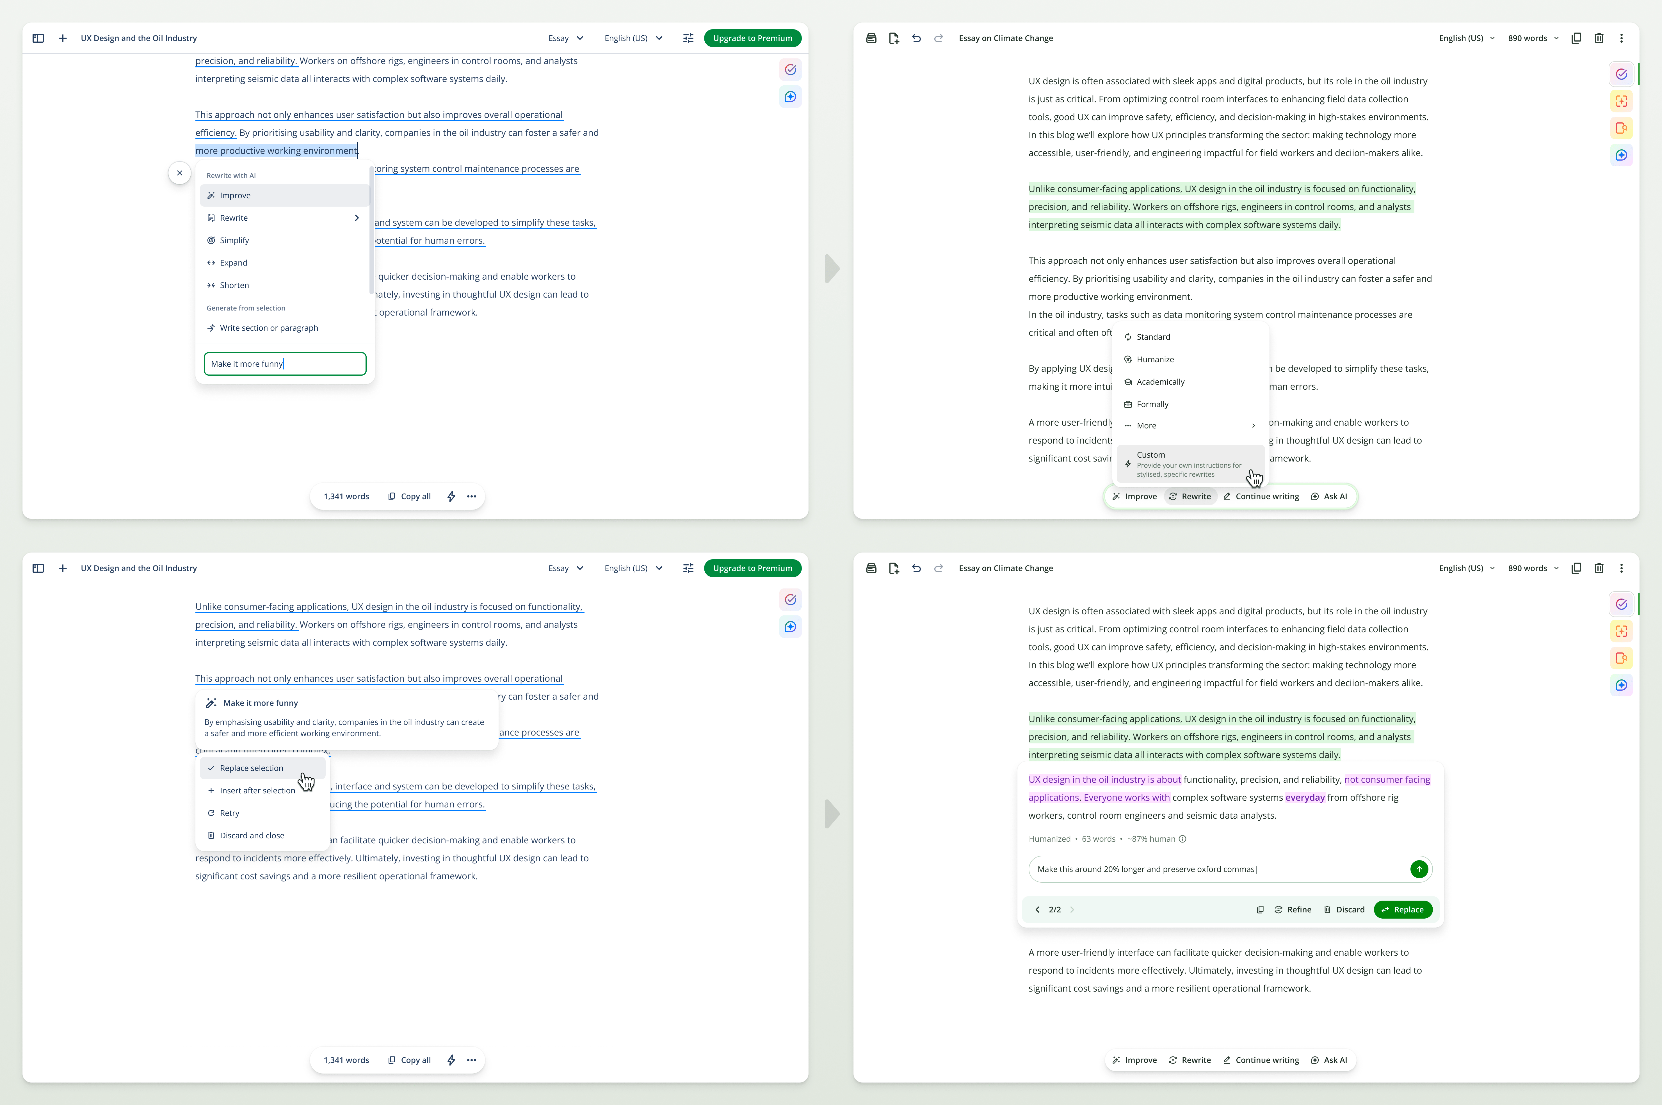Click the redo arrow in the upper-right editor

tap(939, 38)
